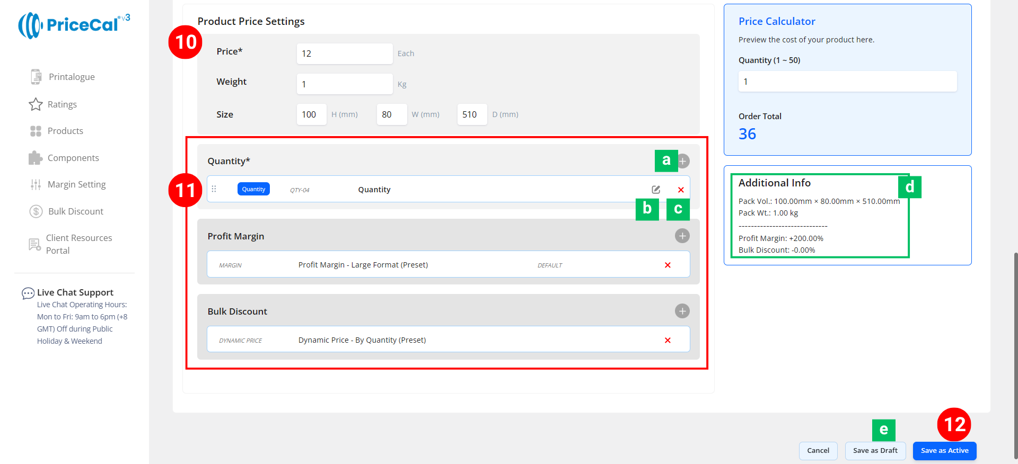This screenshot has height=464, width=1018.
Task: Add a new Bulk Discount entry
Action: coord(682,311)
